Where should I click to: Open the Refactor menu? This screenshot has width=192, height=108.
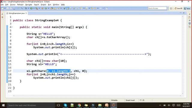pyautogui.click(x=20, y=5)
